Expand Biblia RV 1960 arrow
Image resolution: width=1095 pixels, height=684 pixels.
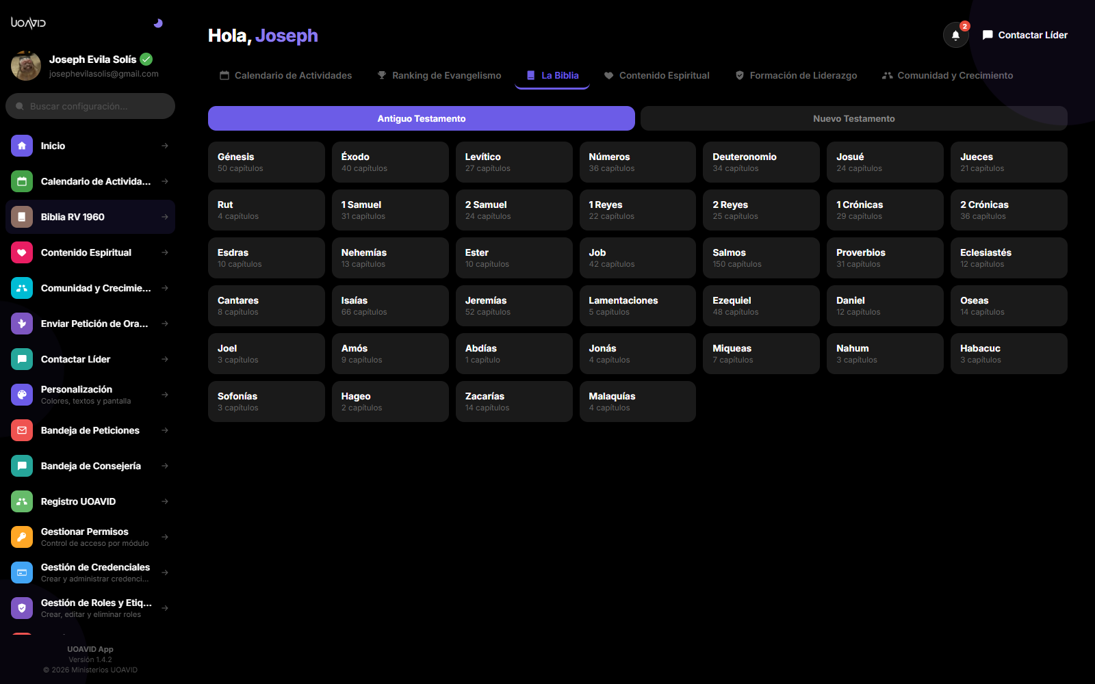click(x=165, y=217)
